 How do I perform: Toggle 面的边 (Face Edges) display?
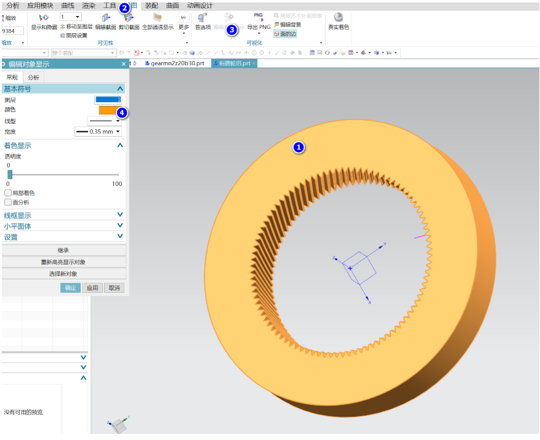(x=285, y=34)
